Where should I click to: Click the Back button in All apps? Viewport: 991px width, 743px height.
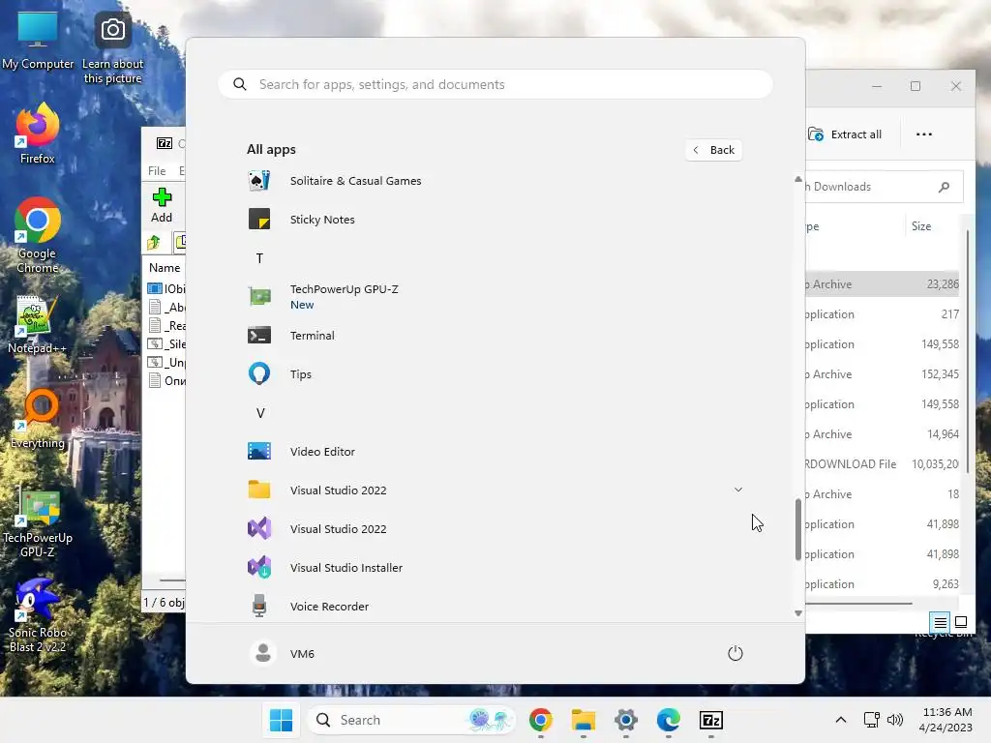(x=713, y=150)
